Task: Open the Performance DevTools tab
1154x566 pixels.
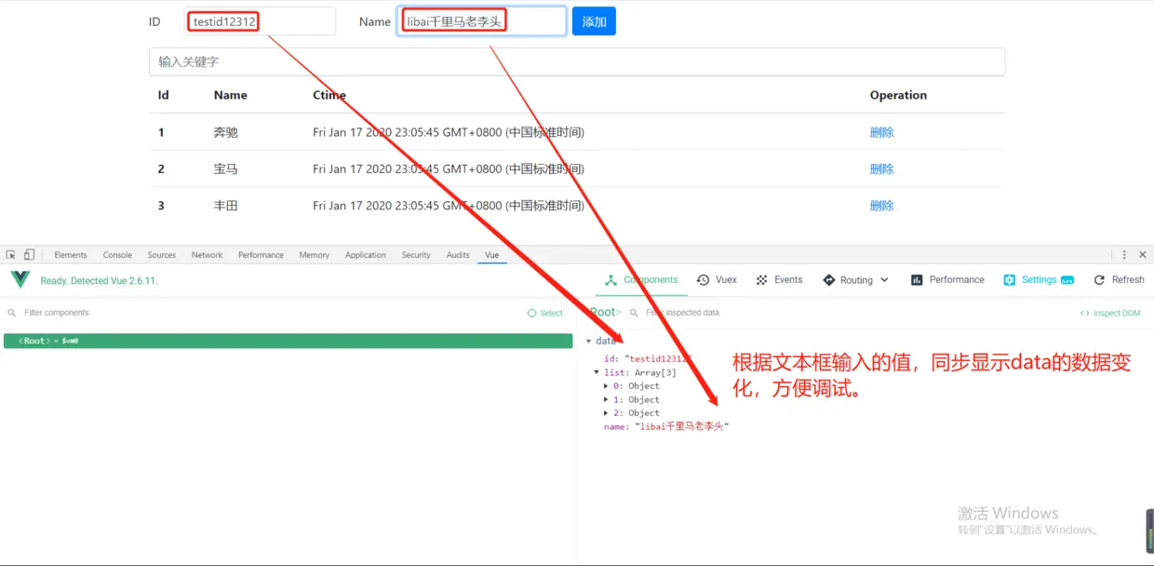Action: (x=261, y=254)
